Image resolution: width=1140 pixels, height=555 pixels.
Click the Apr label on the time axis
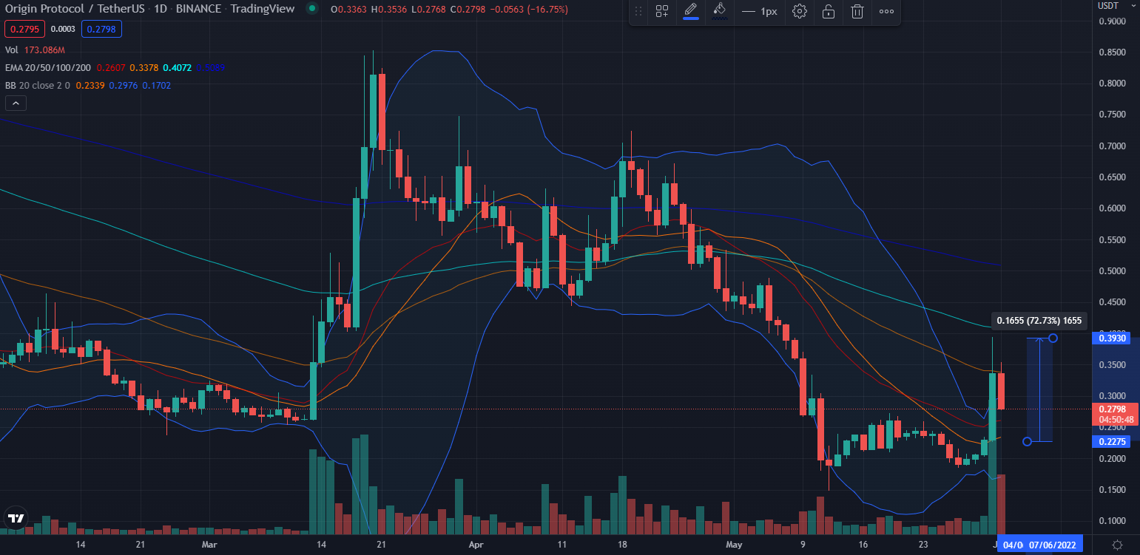point(476,545)
